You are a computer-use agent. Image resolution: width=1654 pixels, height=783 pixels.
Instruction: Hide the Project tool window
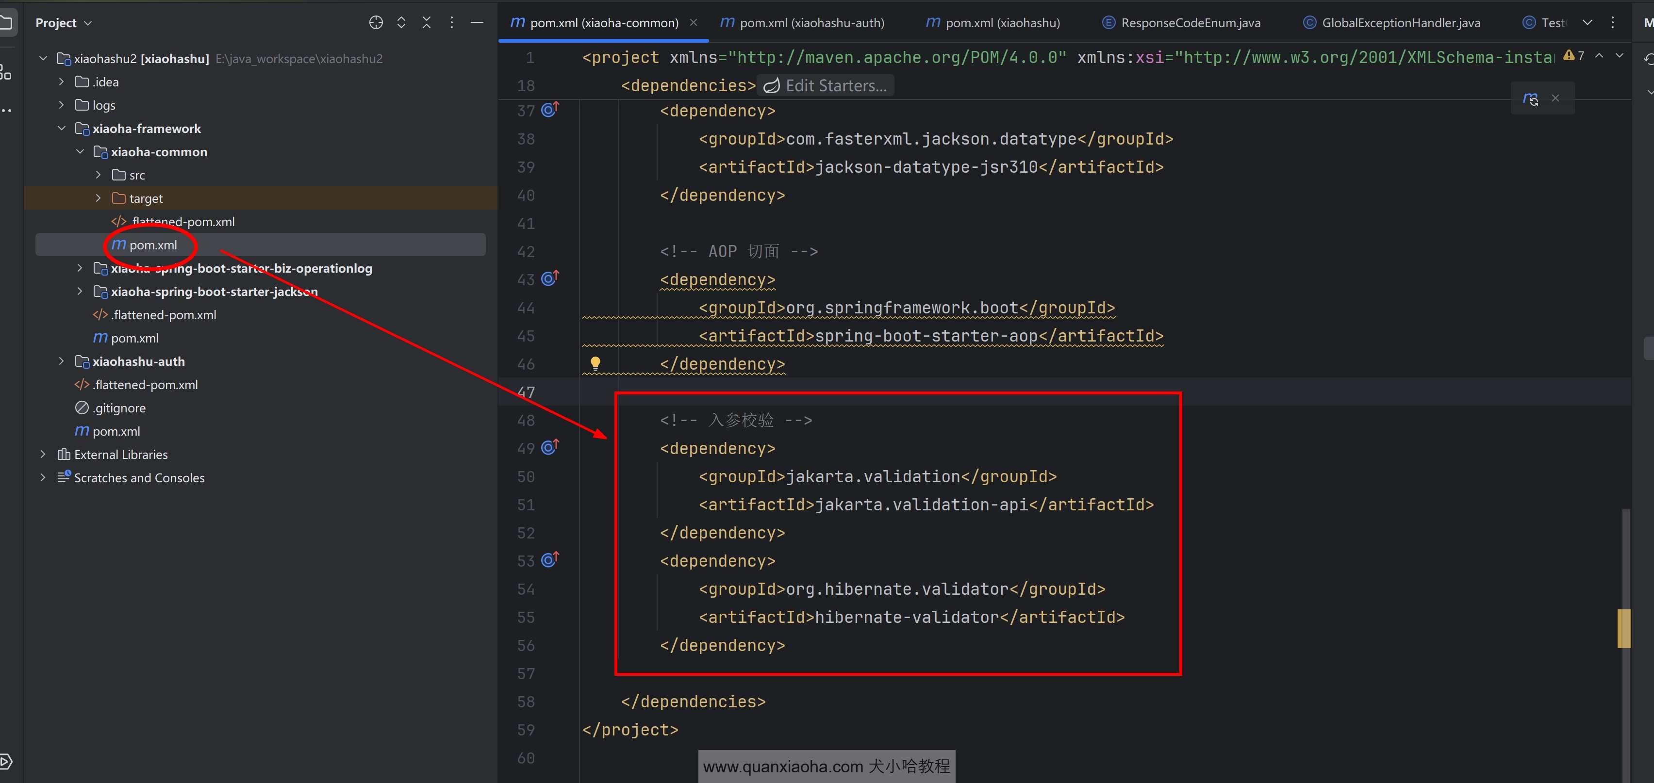[477, 23]
